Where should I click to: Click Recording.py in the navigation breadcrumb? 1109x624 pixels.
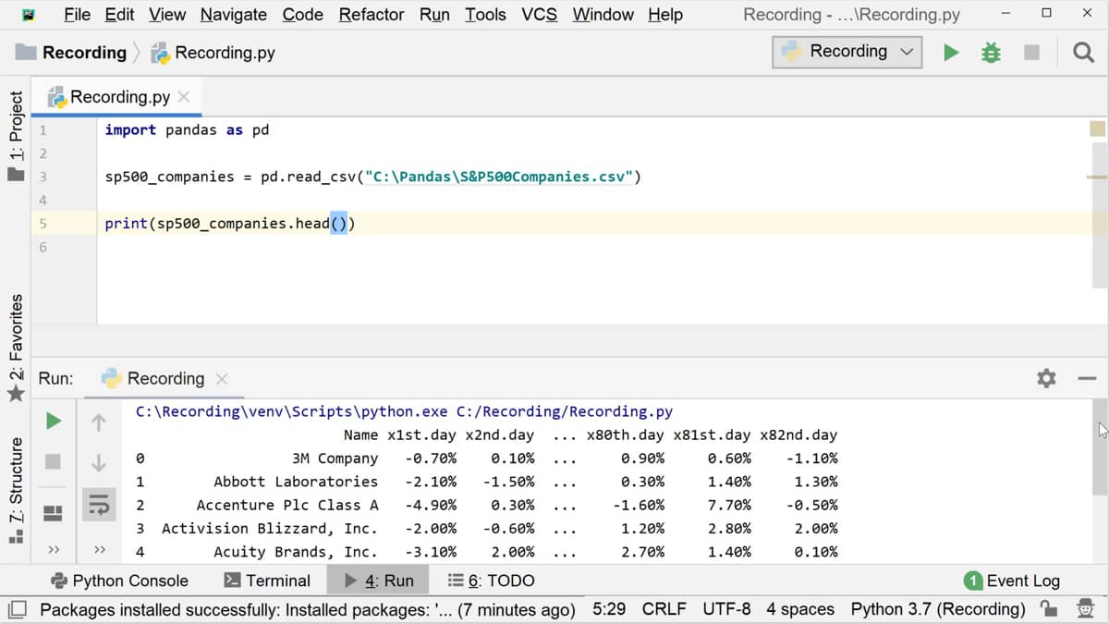coord(213,53)
